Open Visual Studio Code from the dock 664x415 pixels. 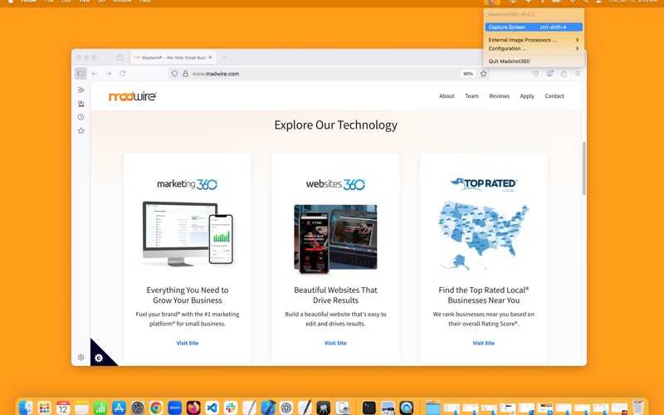click(212, 408)
